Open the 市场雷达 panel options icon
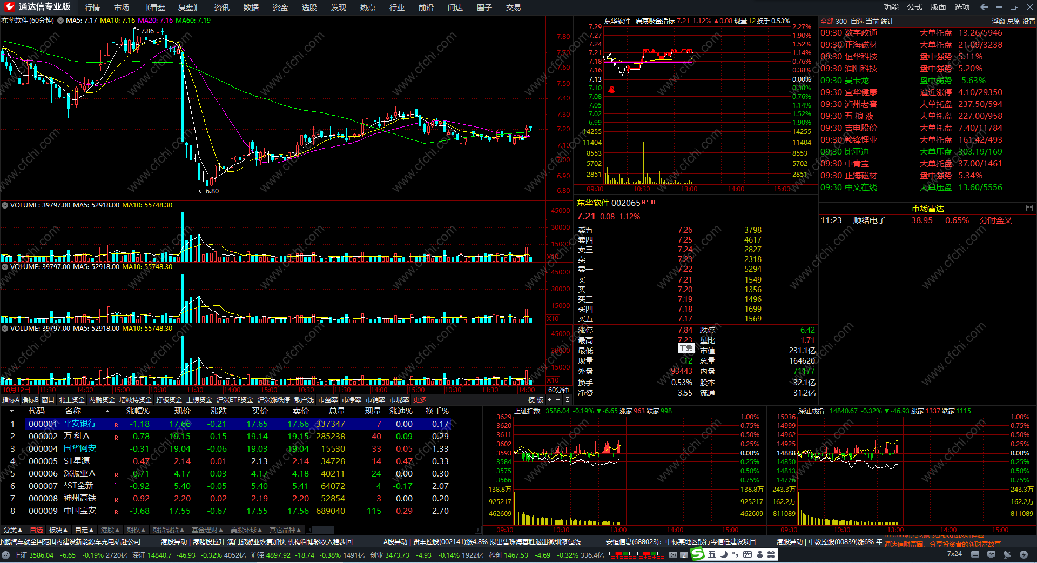Screen dimensions: 1037x563 tap(1029, 208)
